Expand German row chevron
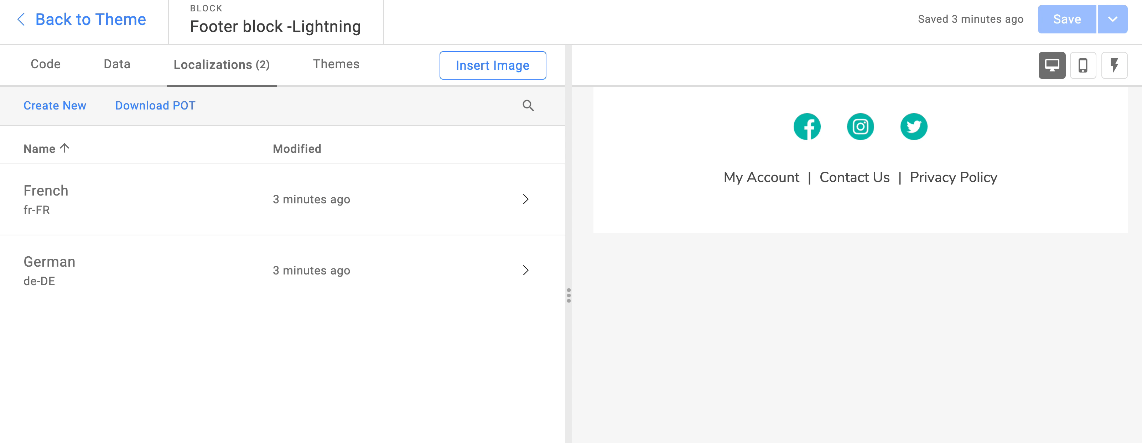The height and width of the screenshot is (443, 1142). [526, 271]
